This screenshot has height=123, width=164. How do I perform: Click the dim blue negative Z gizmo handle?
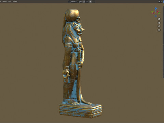pos(156,16)
